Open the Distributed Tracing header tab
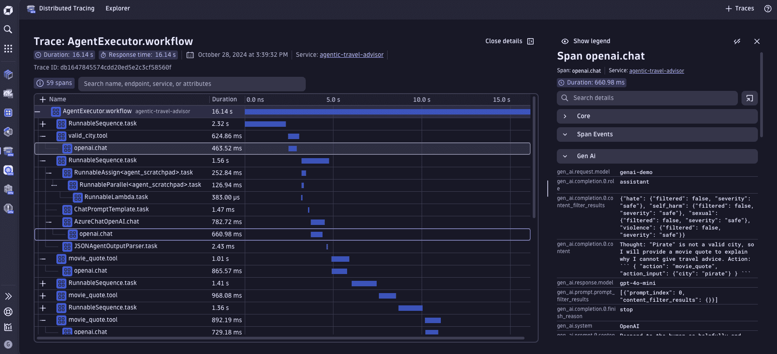777x354 pixels. [67, 9]
